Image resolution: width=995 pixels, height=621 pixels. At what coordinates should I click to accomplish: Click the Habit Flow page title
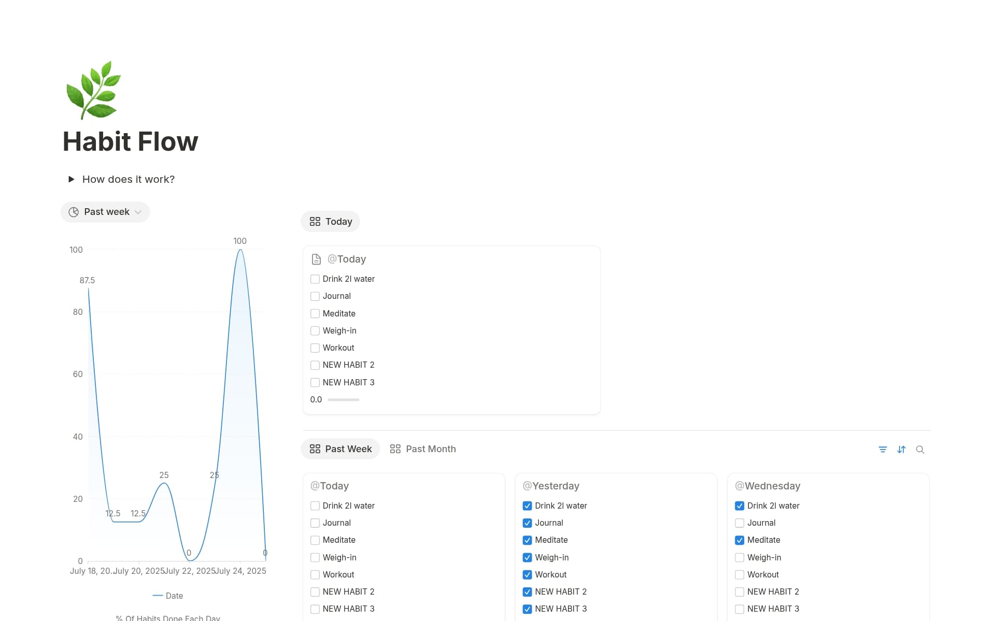coord(130,141)
